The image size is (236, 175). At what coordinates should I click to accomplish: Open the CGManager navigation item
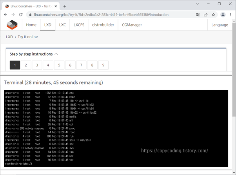[132, 25]
